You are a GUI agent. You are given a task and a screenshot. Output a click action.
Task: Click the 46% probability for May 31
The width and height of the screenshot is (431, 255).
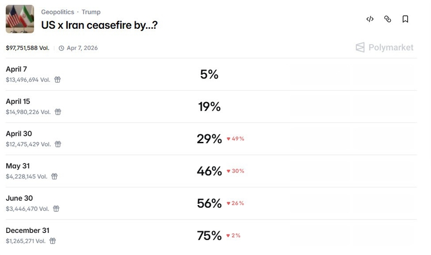pos(209,171)
